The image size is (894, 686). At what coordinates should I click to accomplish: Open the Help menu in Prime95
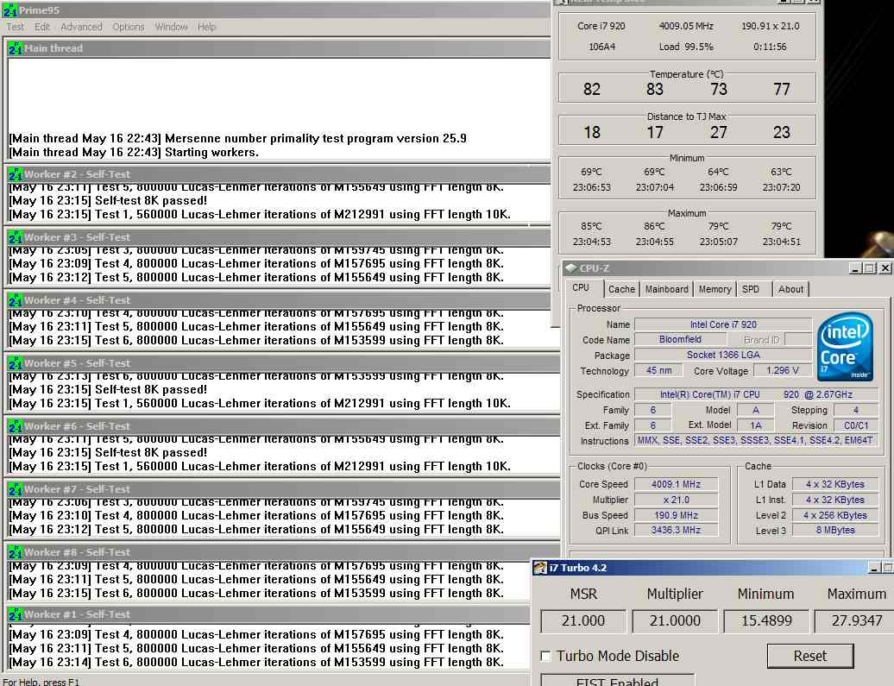(206, 27)
